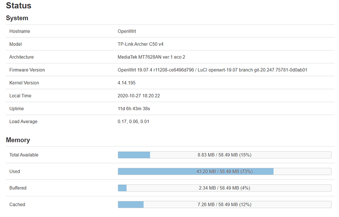Click the uptime 11d 6h value
Screen dimensions: 339x217
tap(134, 108)
